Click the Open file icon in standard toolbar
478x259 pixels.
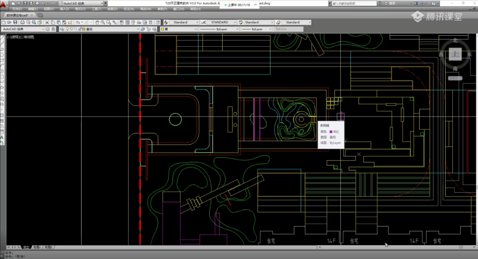[9, 23]
